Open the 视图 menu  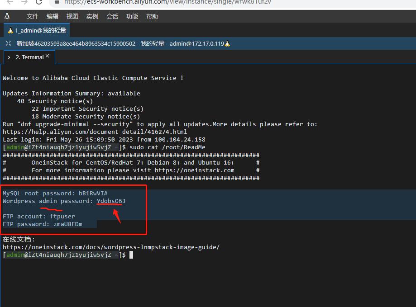click(x=72, y=16)
